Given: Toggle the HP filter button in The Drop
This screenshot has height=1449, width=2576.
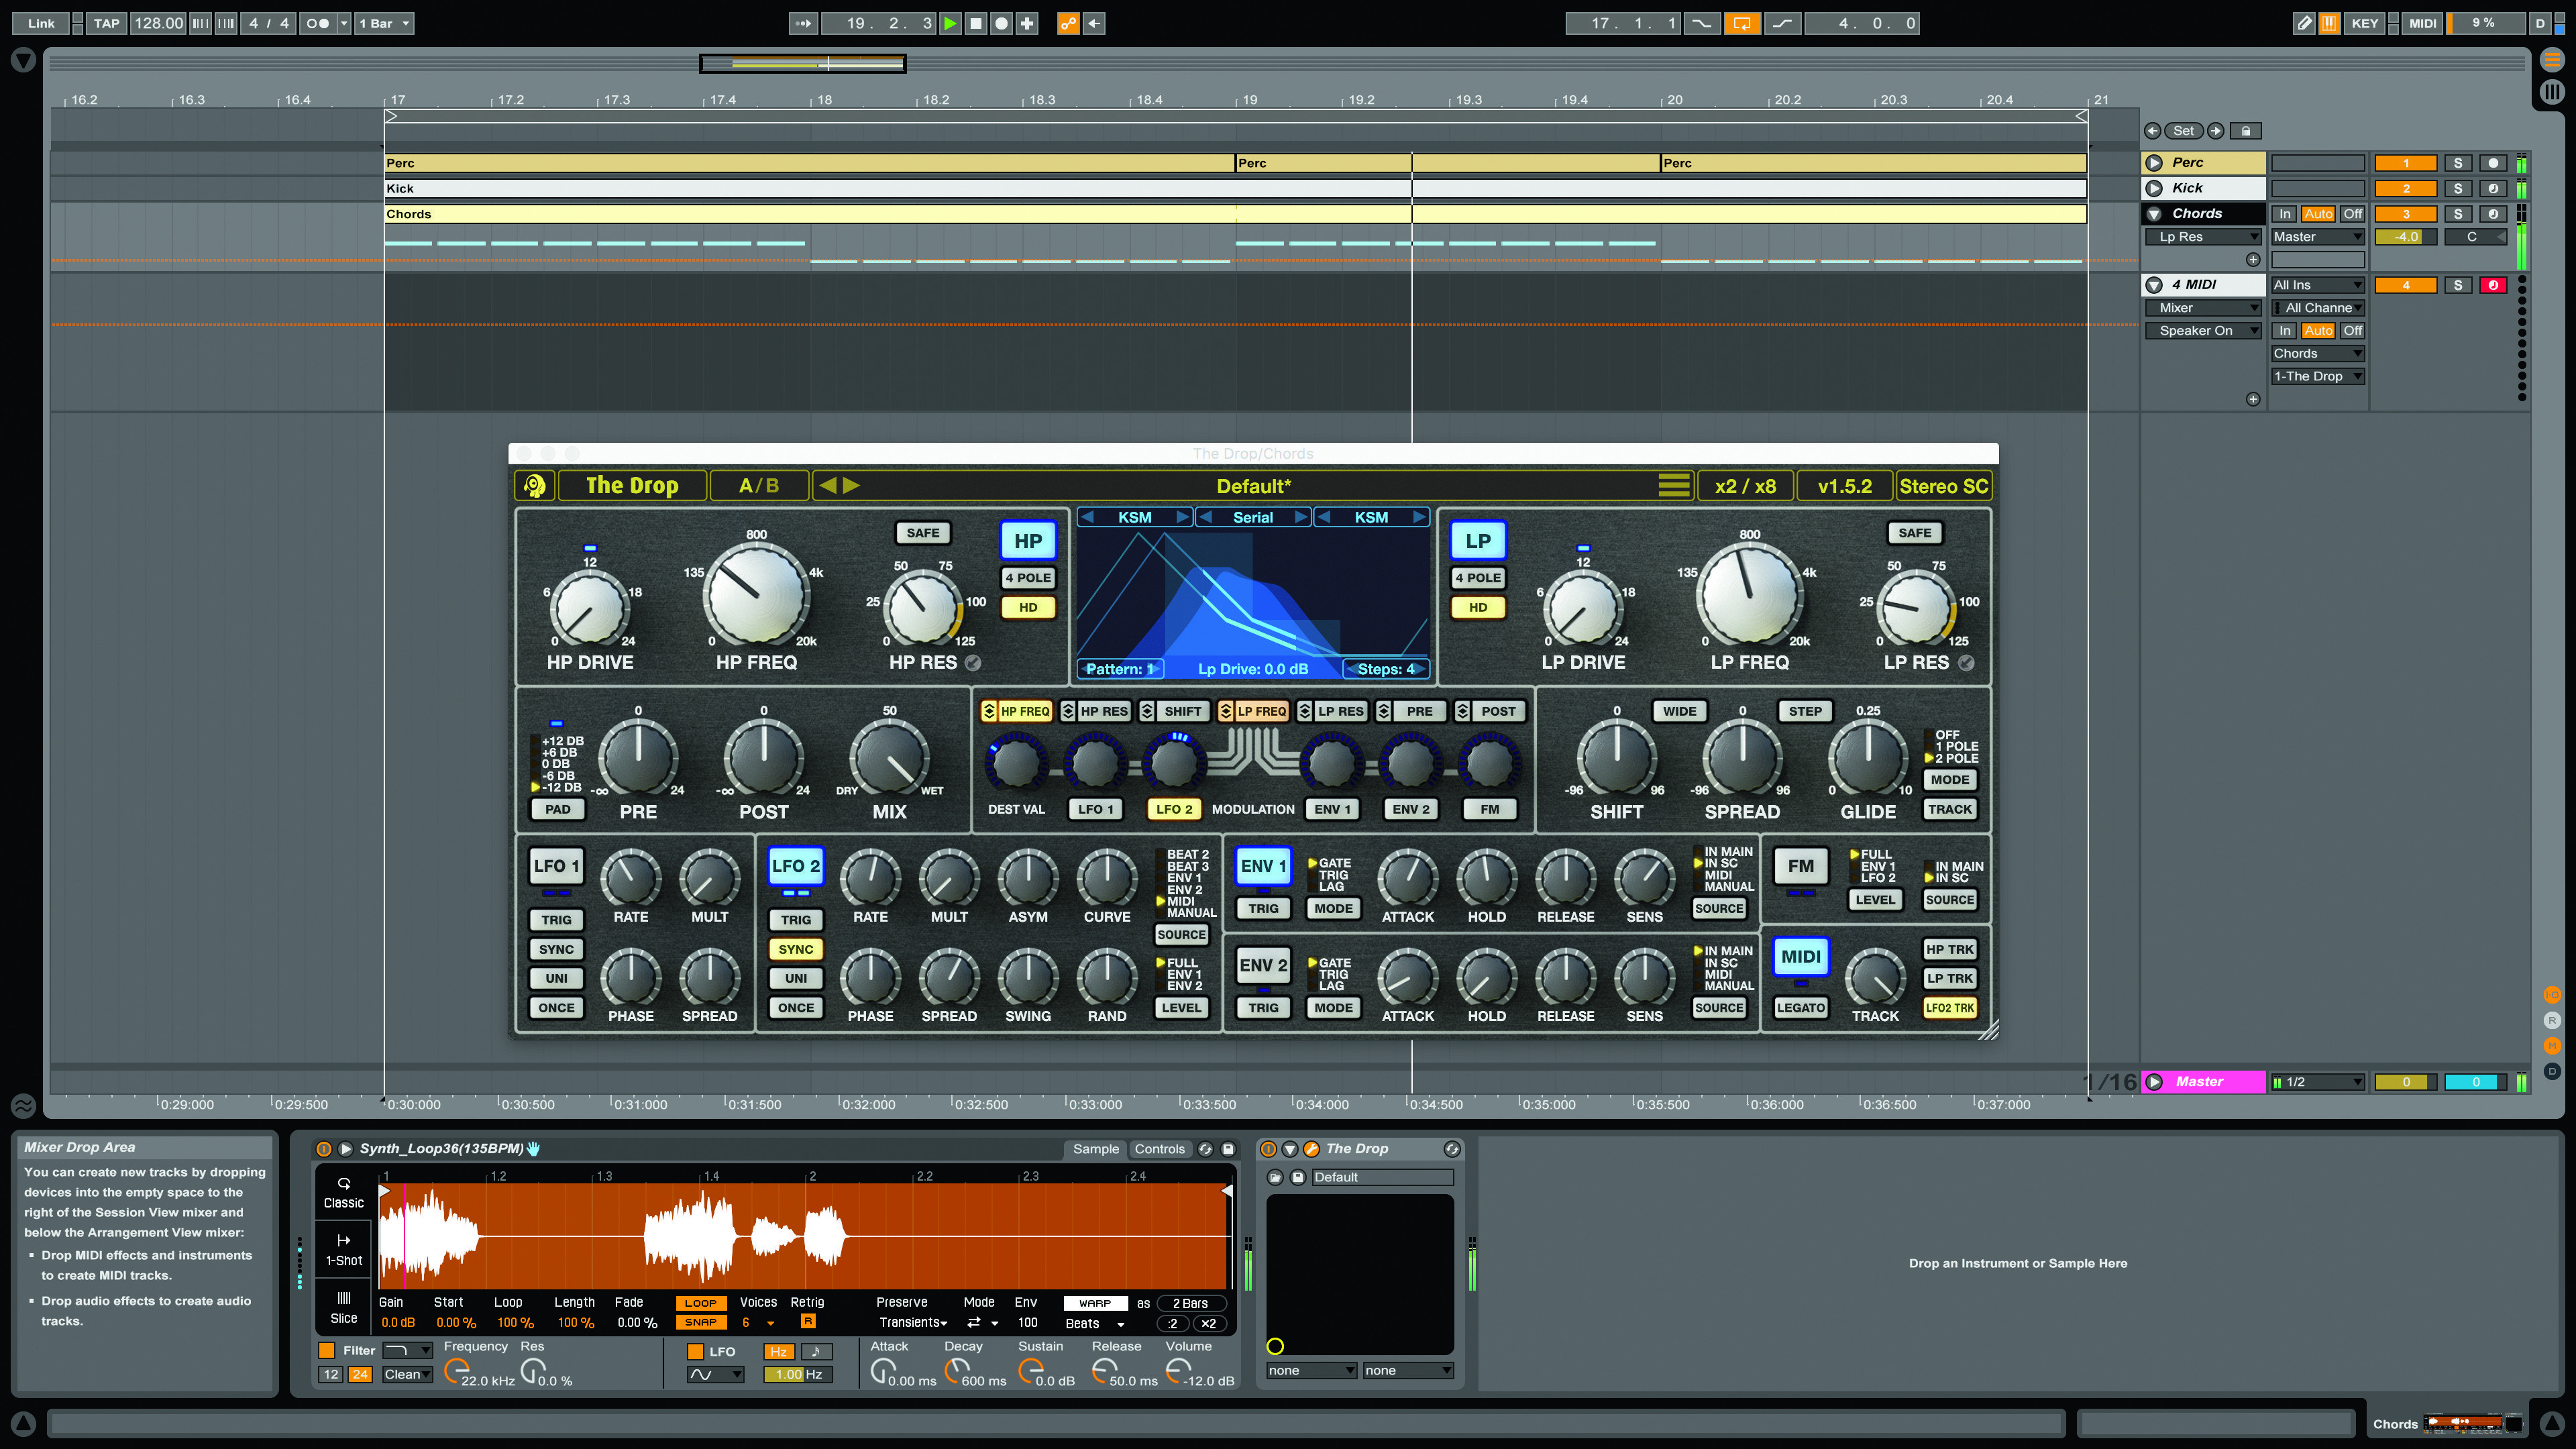Looking at the screenshot, I should (x=1028, y=541).
